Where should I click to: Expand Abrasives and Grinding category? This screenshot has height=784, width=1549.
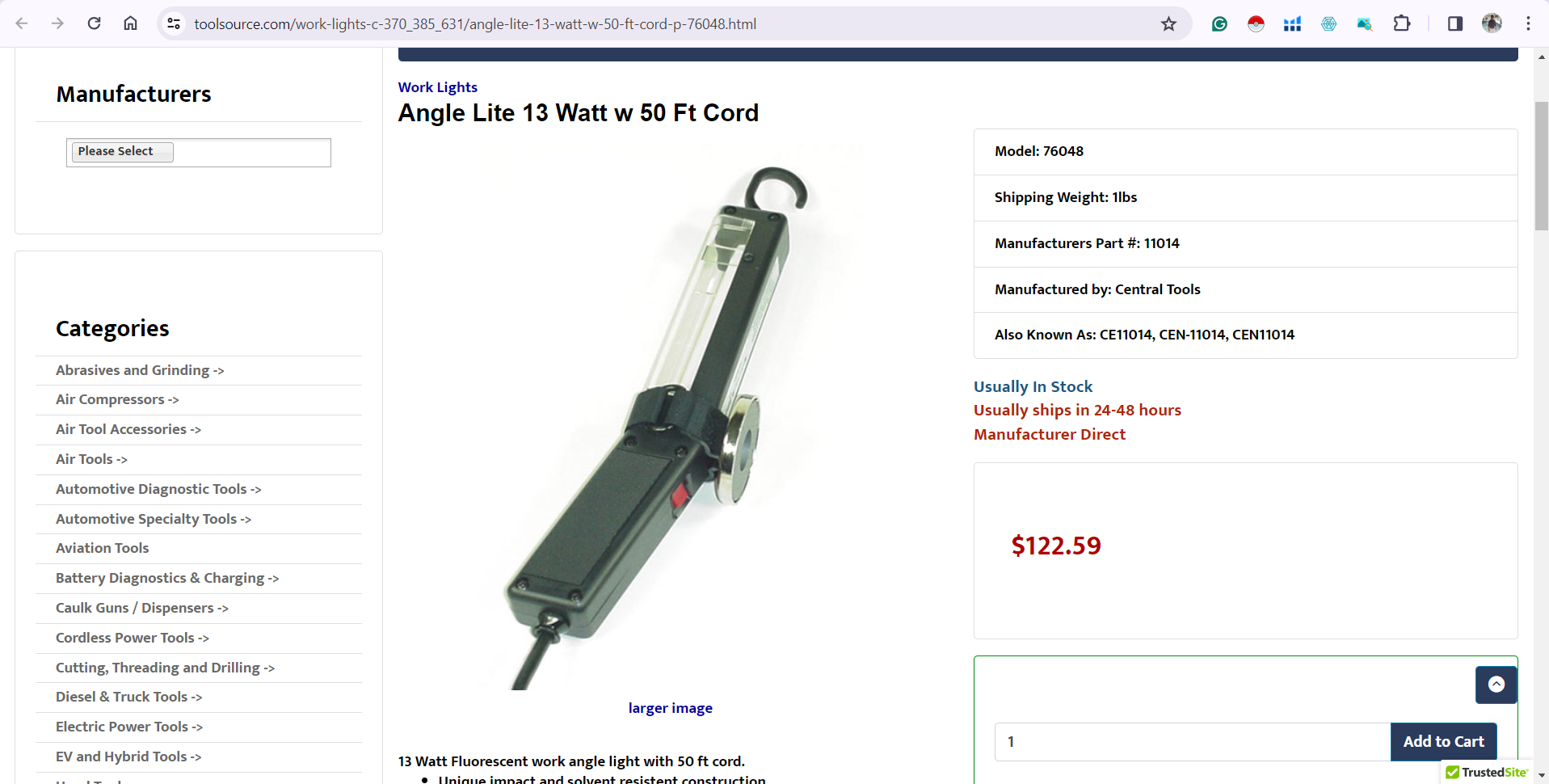click(140, 370)
